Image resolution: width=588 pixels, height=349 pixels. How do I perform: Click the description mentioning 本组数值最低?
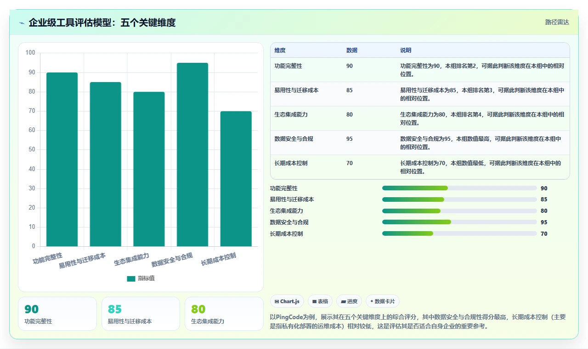click(481, 167)
